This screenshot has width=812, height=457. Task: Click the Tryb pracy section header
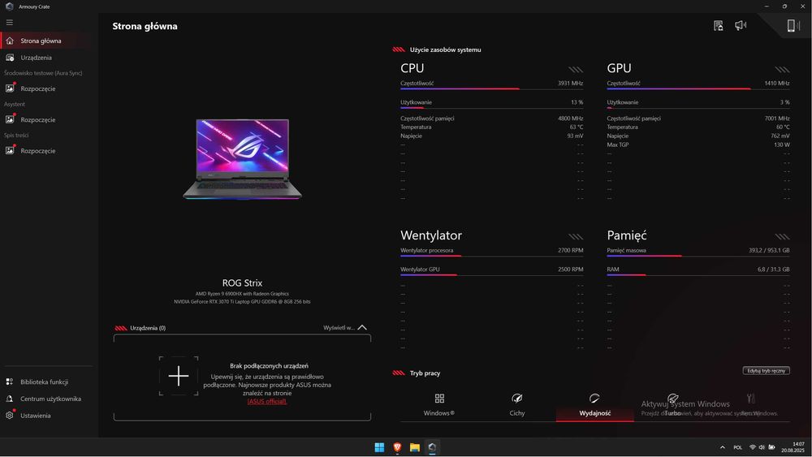[x=425, y=373]
